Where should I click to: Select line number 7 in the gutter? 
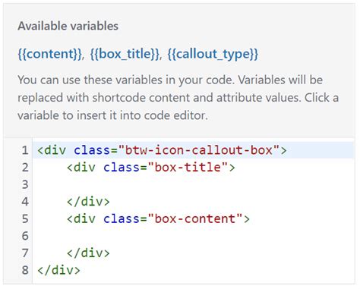(x=25, y=253)
